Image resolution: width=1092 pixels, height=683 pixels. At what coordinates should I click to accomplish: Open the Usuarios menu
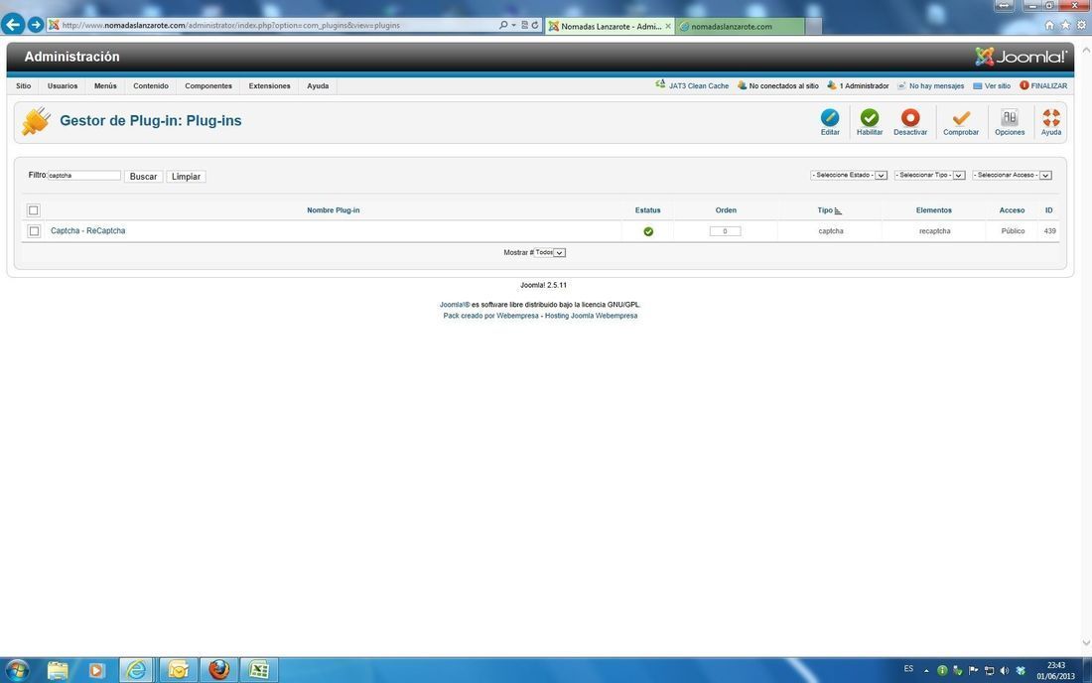(63, 85)
